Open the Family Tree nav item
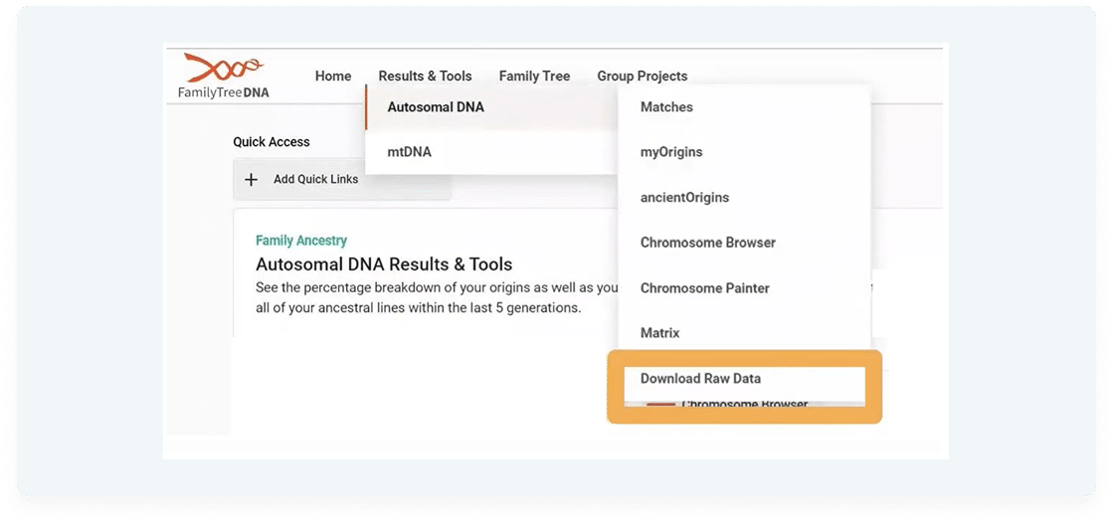This screenshot has width=1113, height=524. [534, 77]
